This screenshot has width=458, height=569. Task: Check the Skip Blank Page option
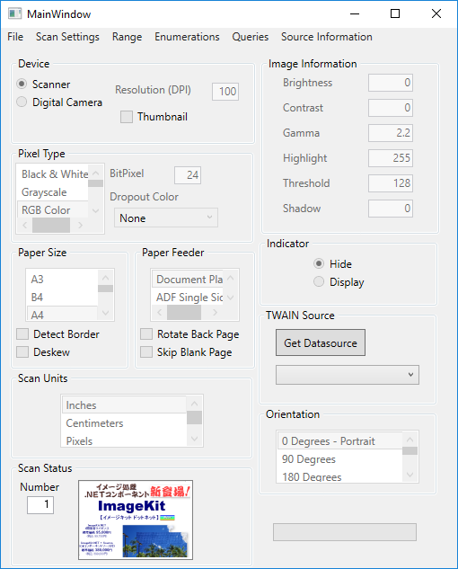tap(146, 352)
